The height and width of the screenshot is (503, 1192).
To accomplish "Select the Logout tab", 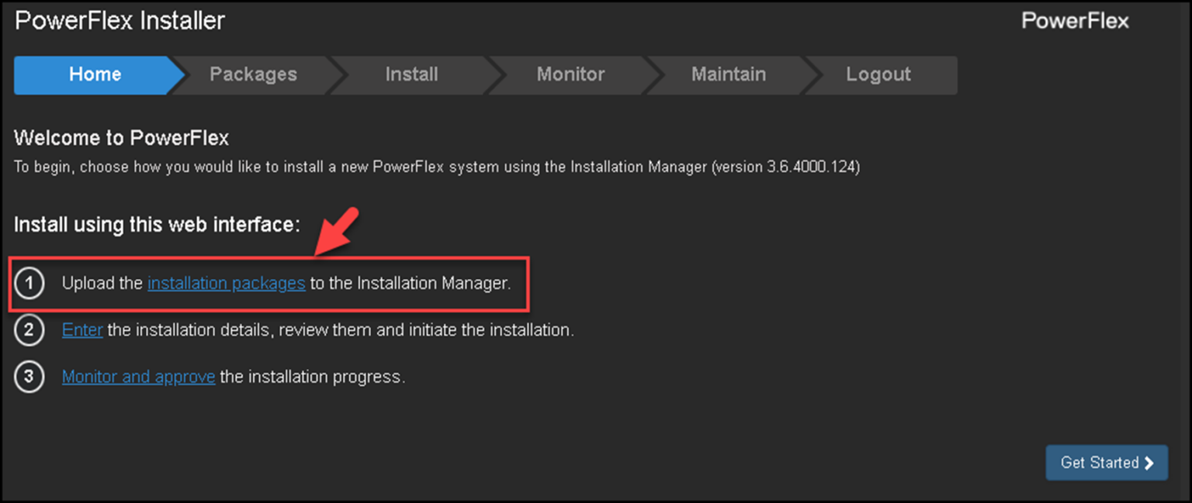I will coord(878,74).
